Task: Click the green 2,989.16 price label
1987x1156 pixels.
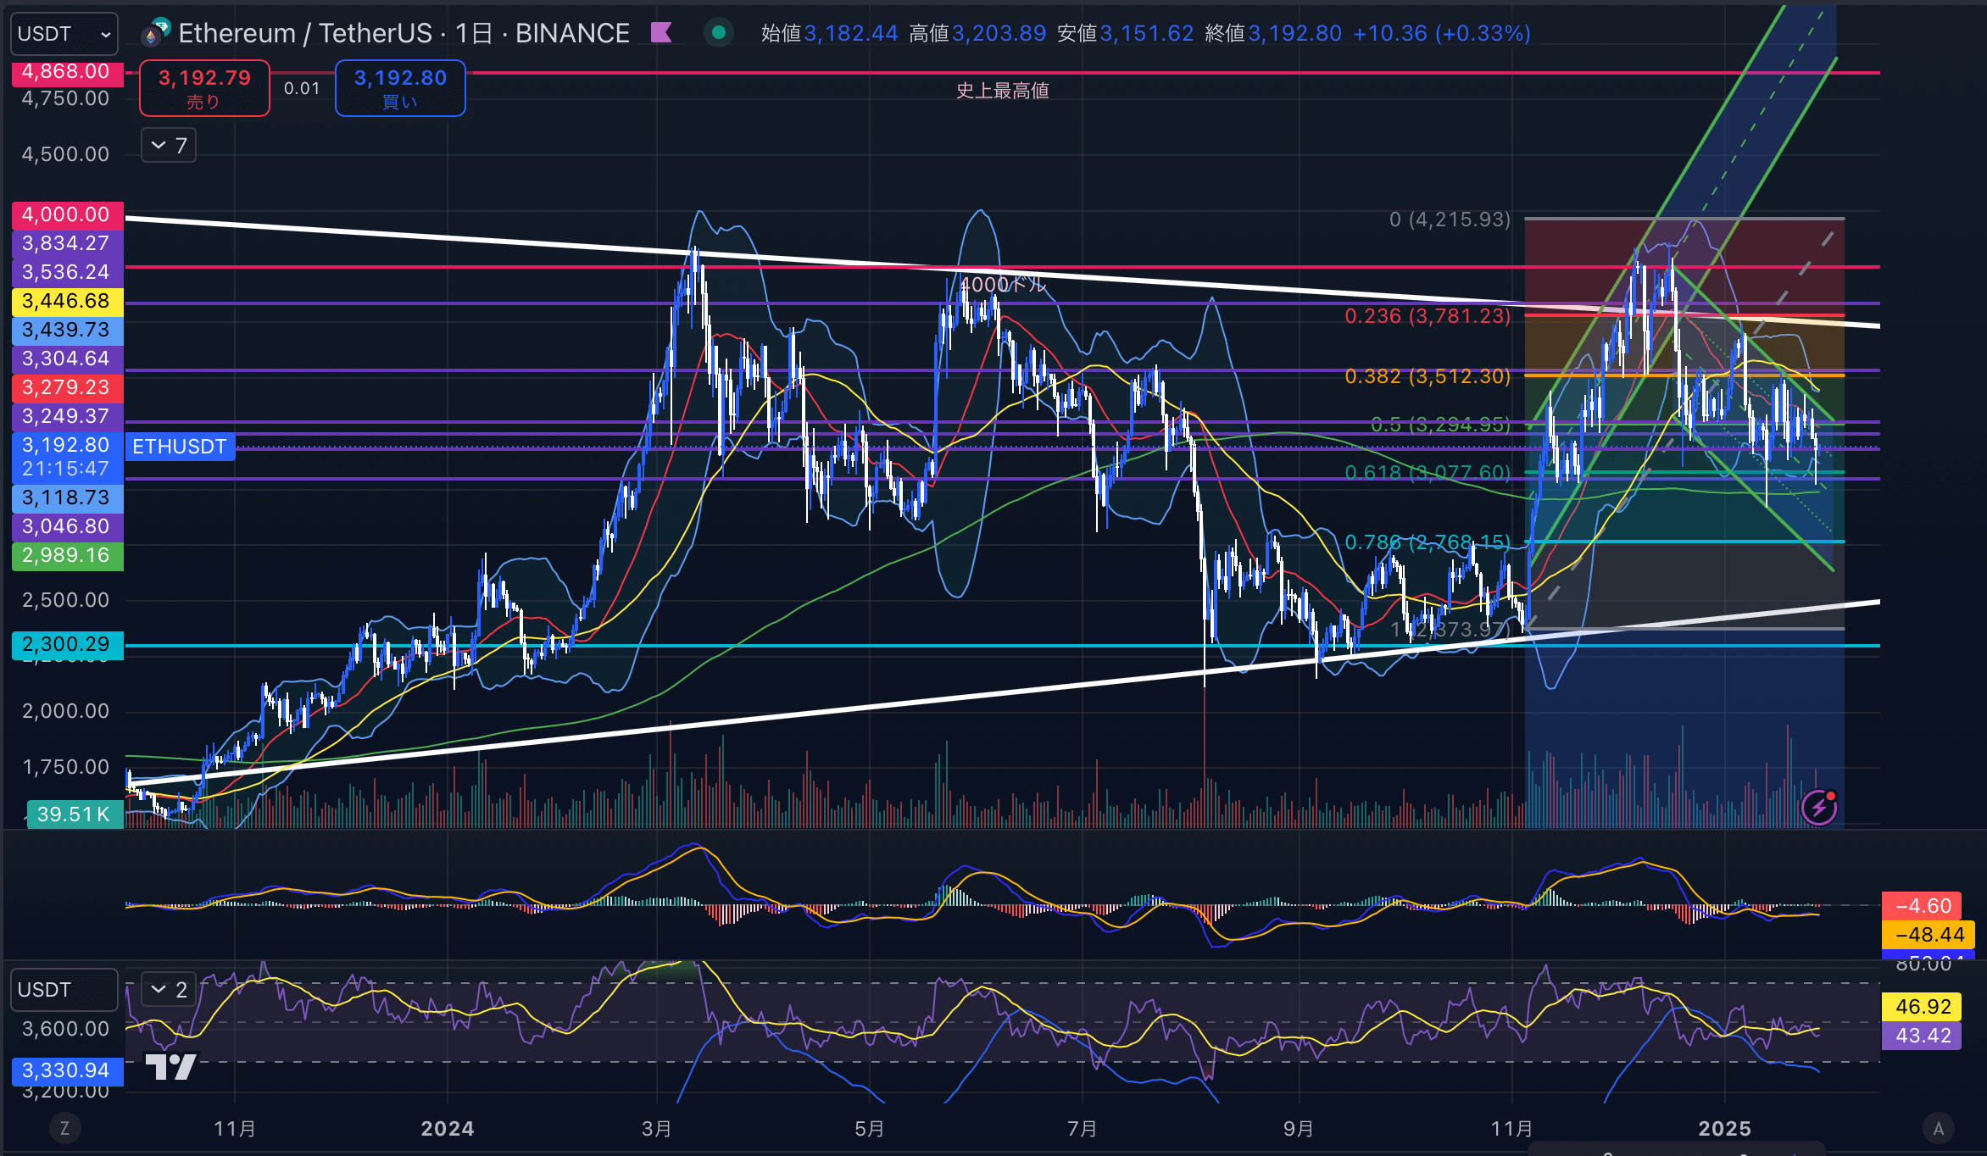Action: [x=67, y=555]
